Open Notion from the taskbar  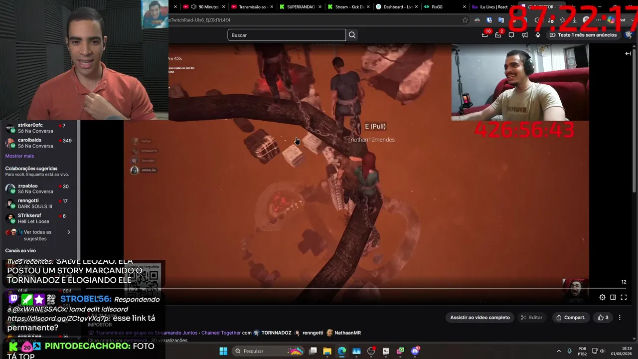(386, 351)
